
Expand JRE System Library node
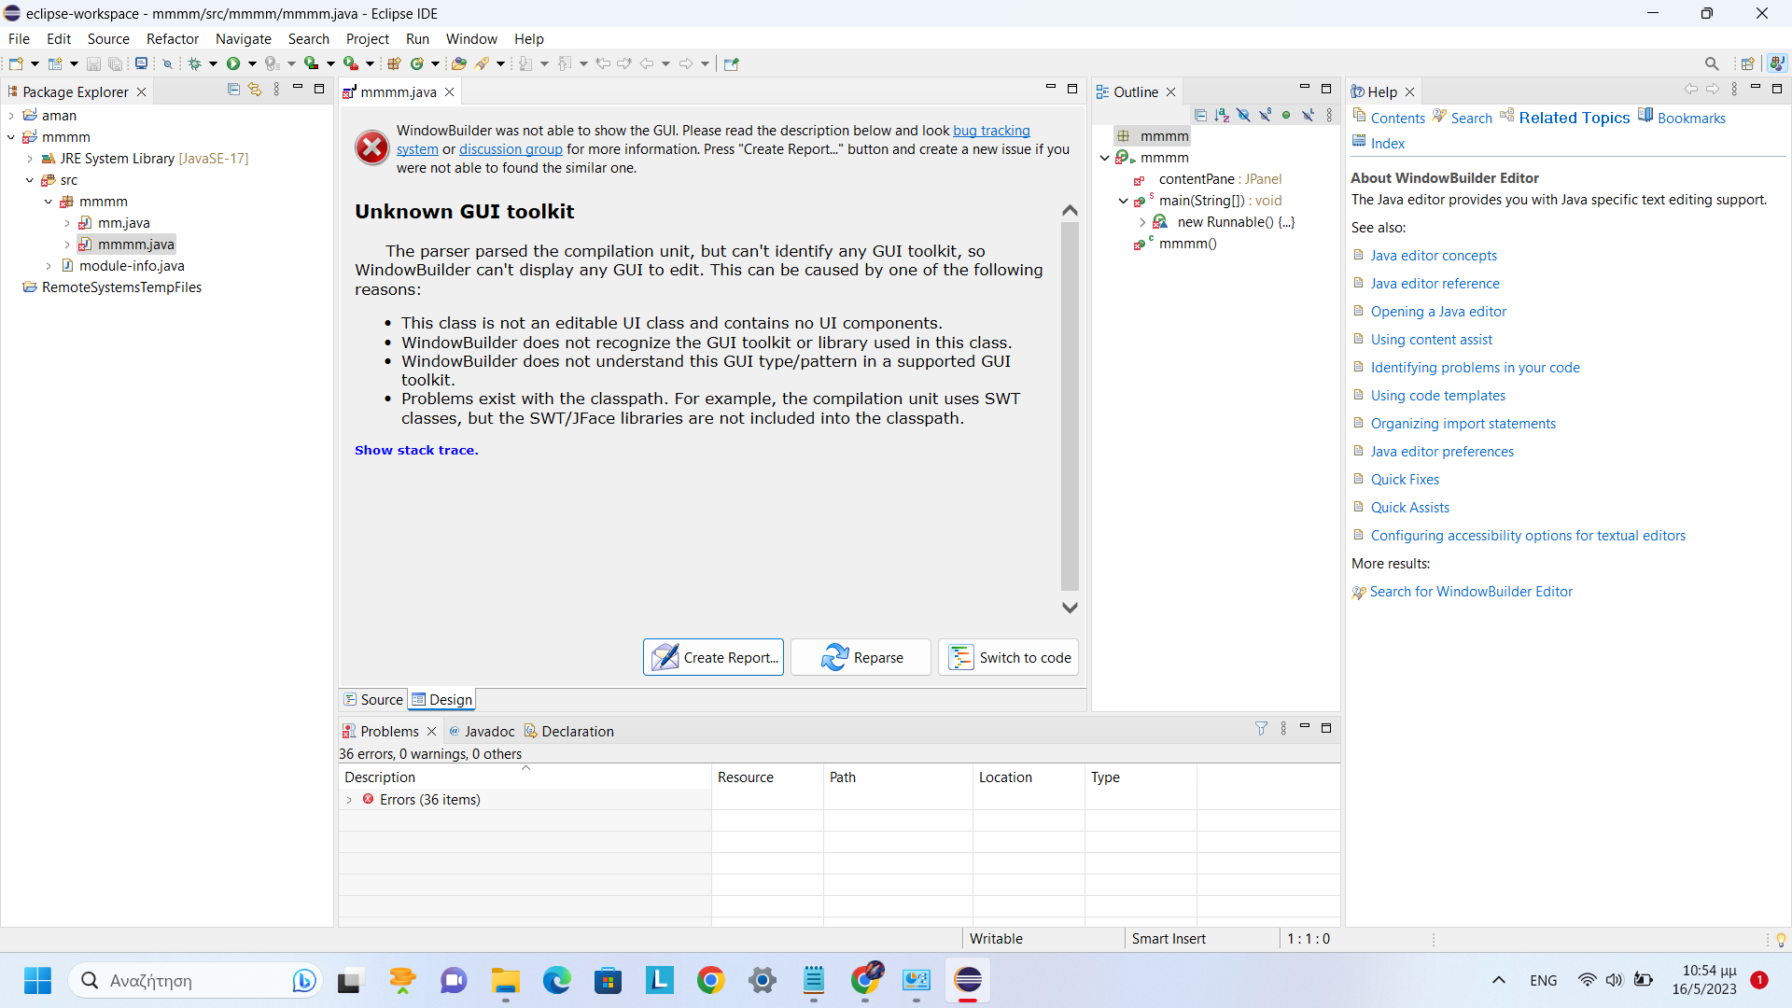click(30, 159)
